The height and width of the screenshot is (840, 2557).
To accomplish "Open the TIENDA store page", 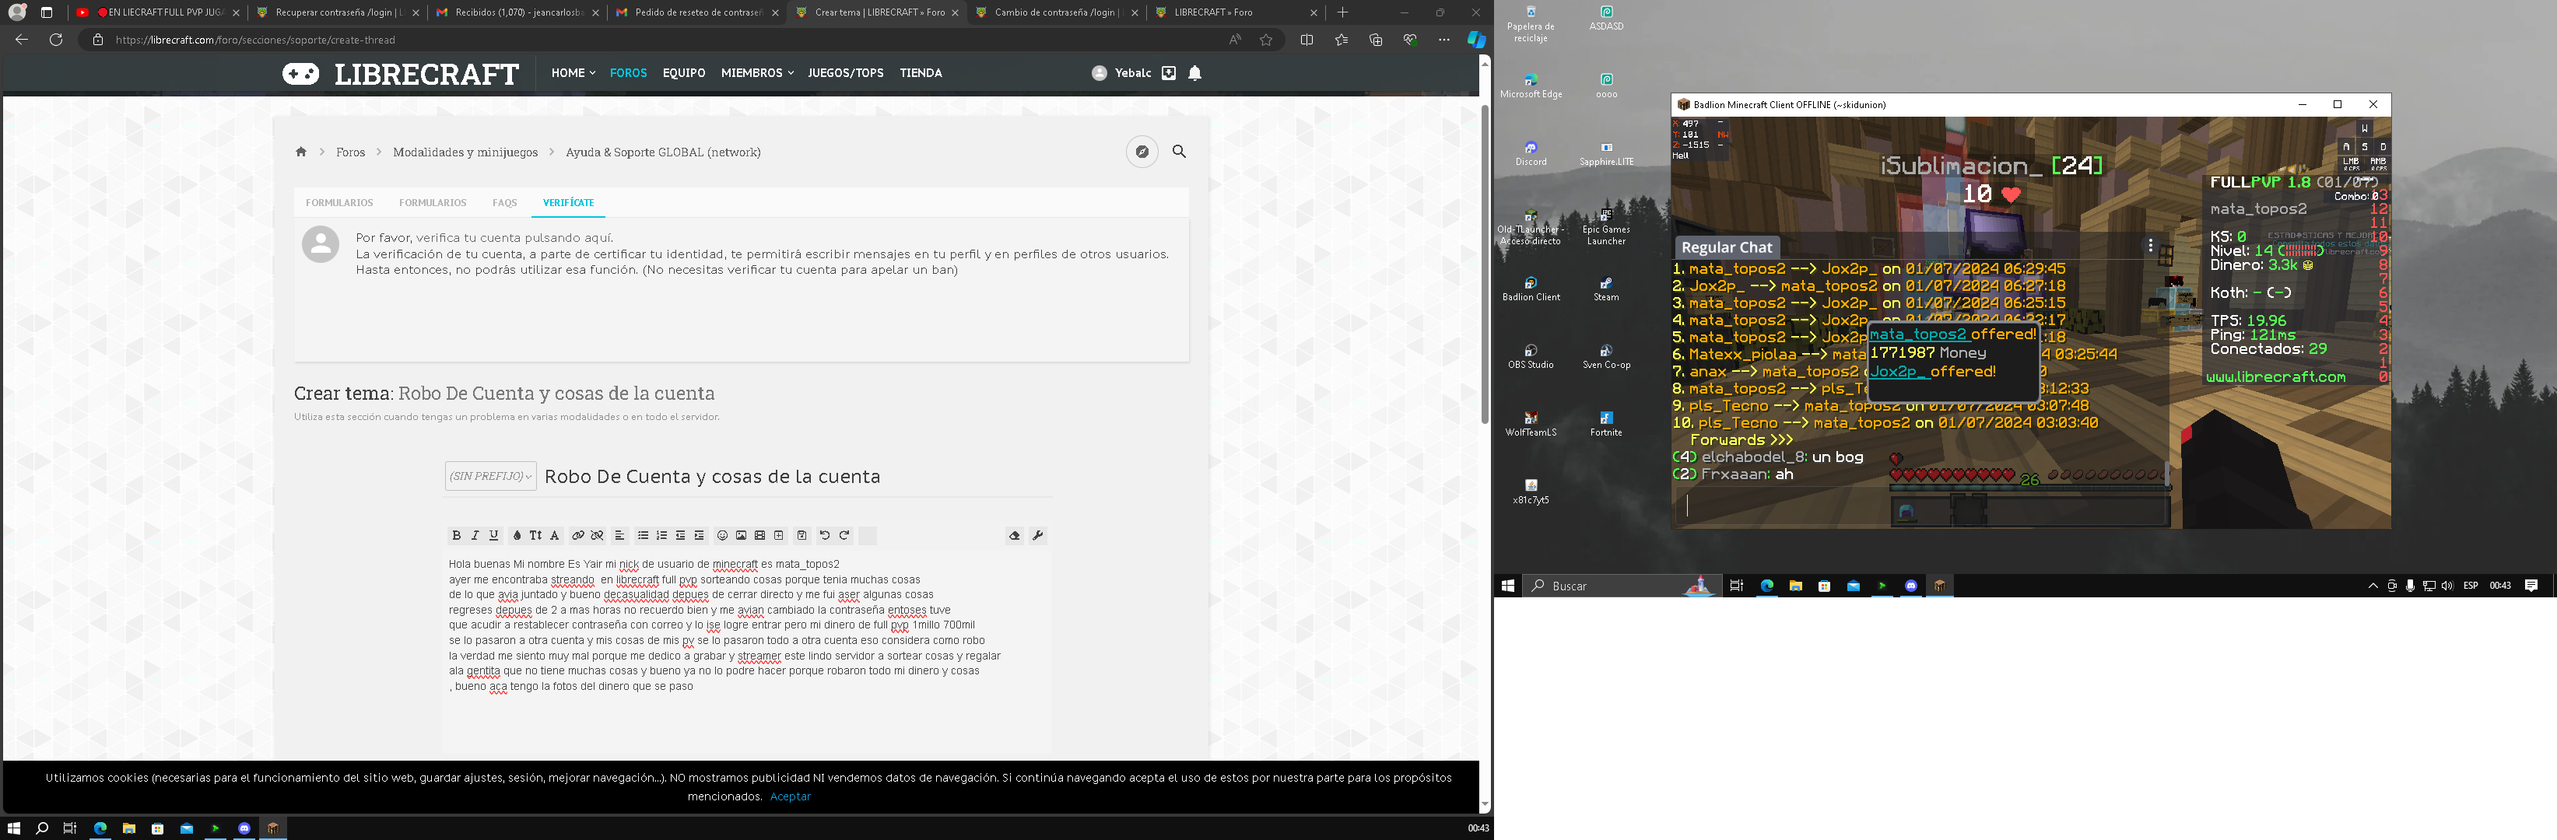I will [921, 73].
